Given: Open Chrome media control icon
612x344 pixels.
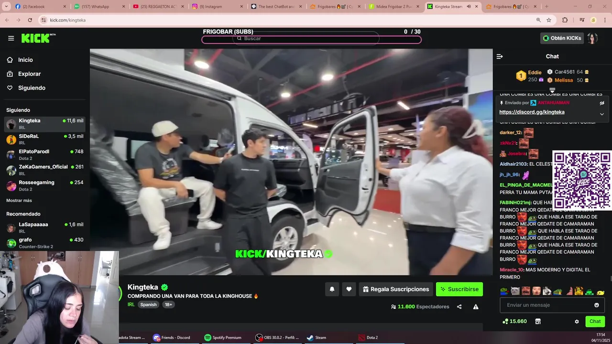Looking at the screenshot, I should click(582, 20).
